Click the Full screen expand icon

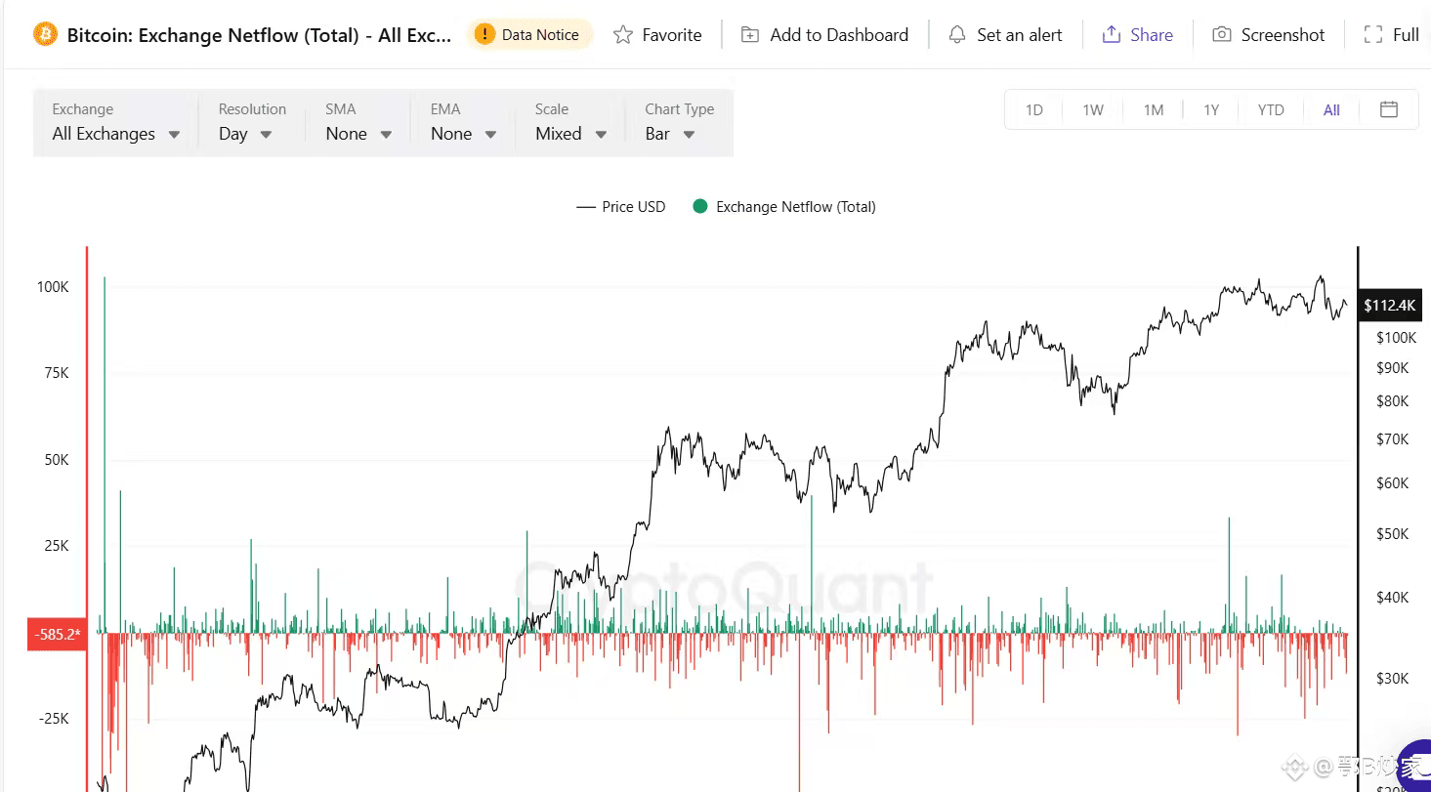(1372, 35)
